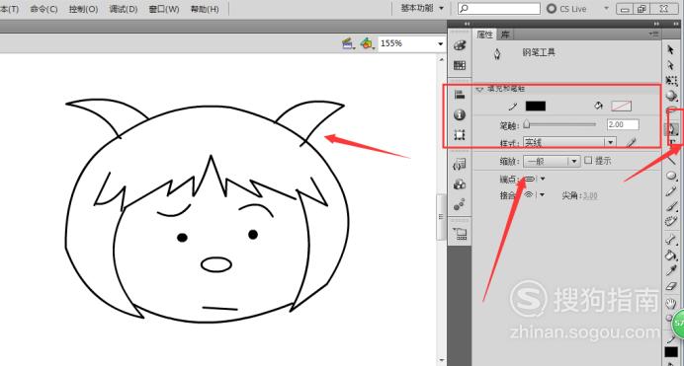This screenshot has height=366, width=684.
Task: Select the Free Transform tool
Action: [x=671, y=80]
